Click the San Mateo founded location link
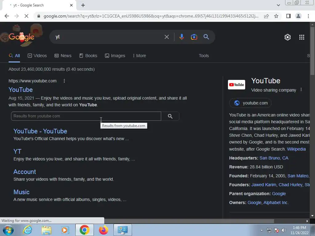The width and height of the screenshot is (315, 236). click(x=298, y=176)
